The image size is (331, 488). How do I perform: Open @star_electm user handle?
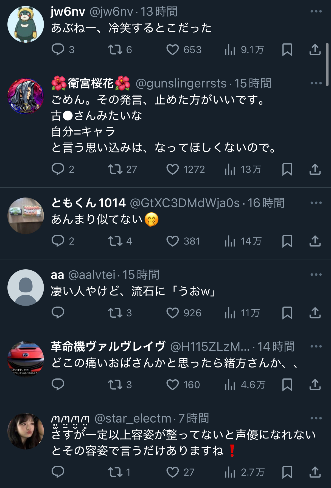pyautogui.click(x=133, y=418)
